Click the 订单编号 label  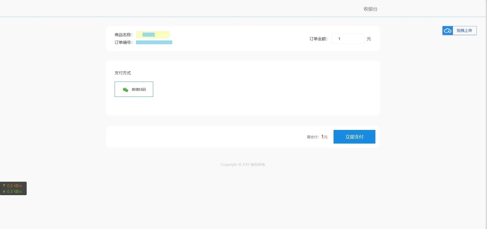click(123, 42)
